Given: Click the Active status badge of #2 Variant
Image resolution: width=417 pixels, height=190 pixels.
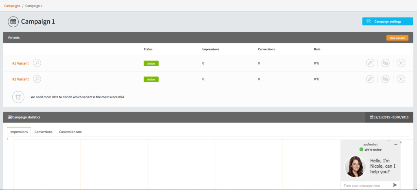Looking at the screenshot, I should 151,79.
